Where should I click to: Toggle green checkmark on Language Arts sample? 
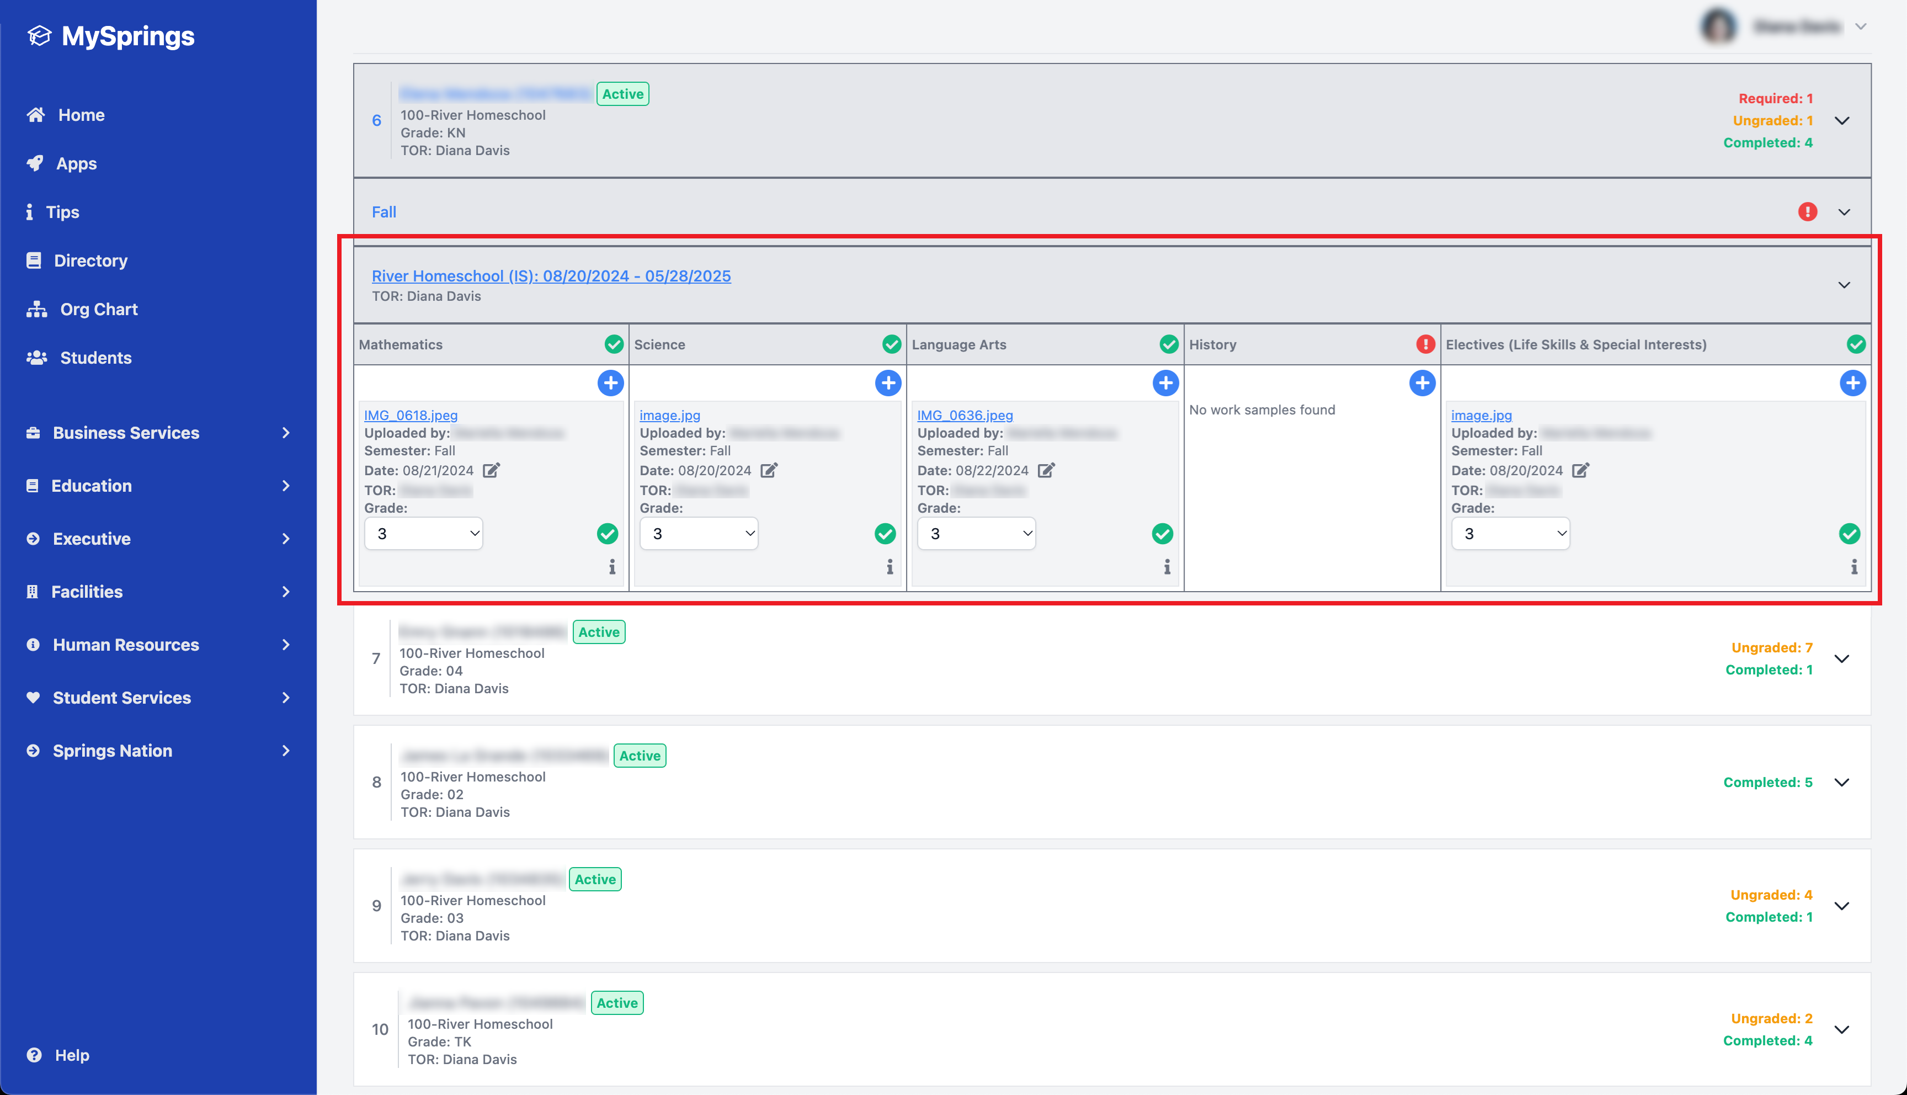click(x=1162, y=534)
